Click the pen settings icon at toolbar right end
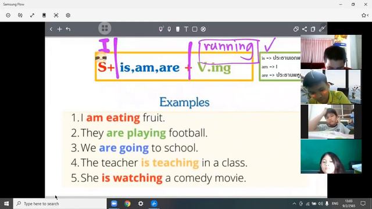 click(x=321, y=28)
